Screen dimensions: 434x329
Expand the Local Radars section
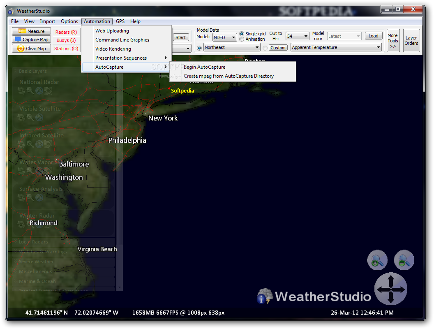[15, 242]
